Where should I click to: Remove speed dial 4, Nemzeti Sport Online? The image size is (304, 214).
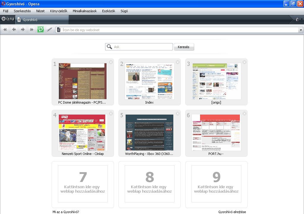click(111, 114)
